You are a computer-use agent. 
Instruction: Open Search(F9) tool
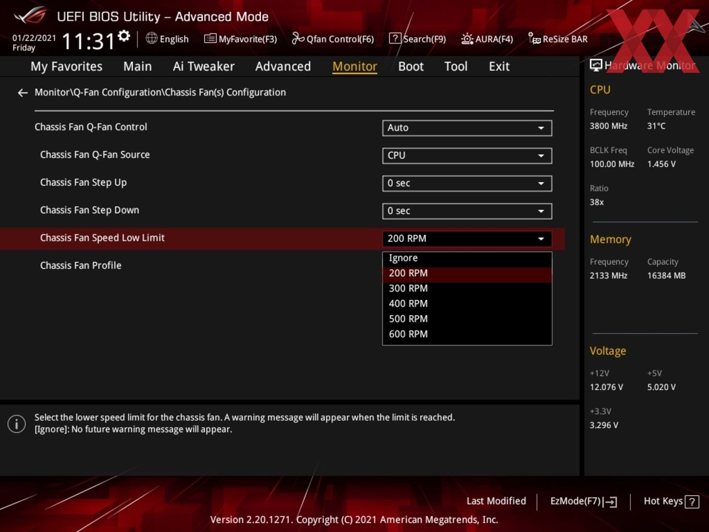(x=418, y=39)
